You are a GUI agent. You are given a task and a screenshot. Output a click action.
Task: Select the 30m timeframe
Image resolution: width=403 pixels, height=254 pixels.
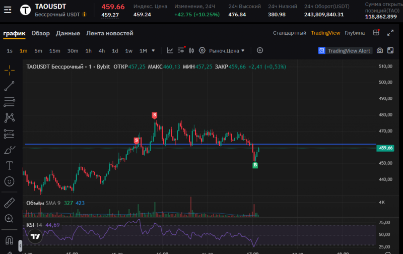(73, 51)
